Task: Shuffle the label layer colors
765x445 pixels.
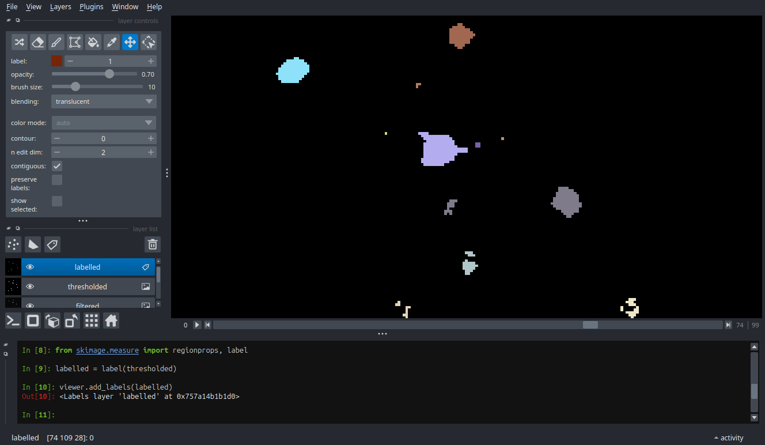Action: point(19,42)
